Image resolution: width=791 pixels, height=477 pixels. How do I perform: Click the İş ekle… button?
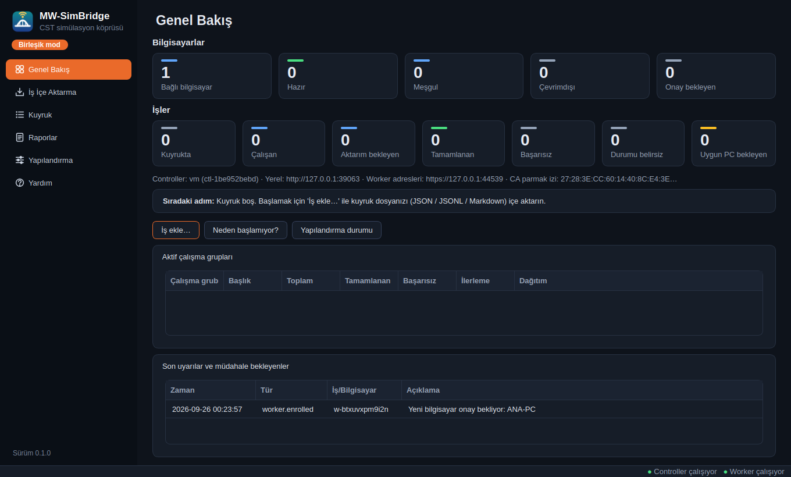tap(176, 230)
